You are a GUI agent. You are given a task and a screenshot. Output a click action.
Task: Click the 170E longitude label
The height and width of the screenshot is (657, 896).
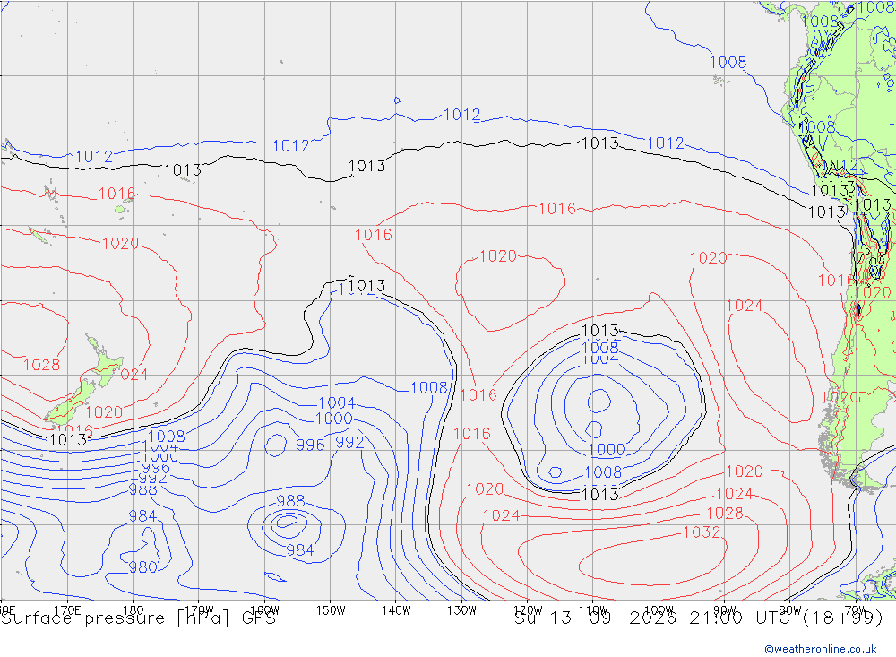pyautogui.click(x=67, y=610)
